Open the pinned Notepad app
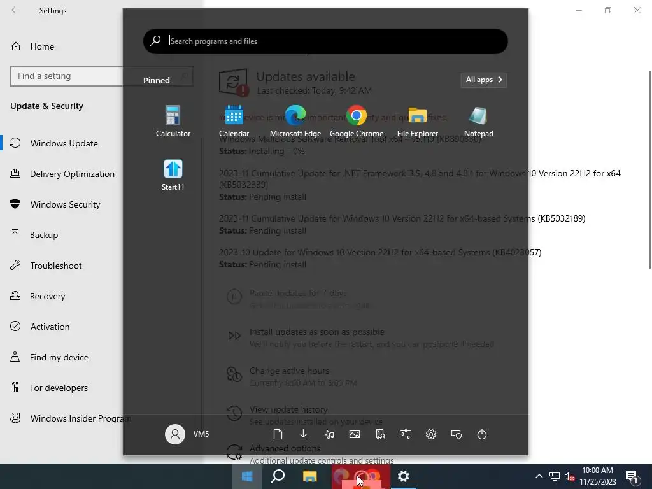Screen dimensions: 652x489 (x=479, y=121)
